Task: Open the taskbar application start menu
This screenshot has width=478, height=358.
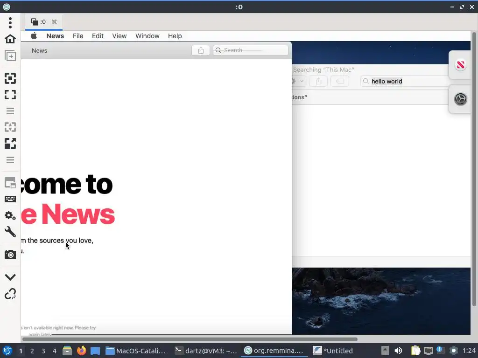Action: click(7, 351)
